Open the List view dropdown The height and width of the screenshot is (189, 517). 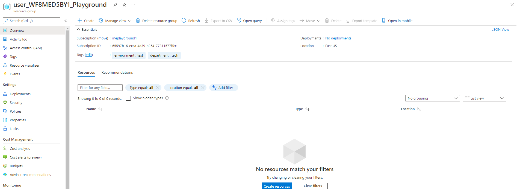pyautogui.click(x=484, y=98)
